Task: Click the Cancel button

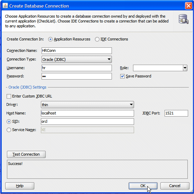Action: [x=175, y=186]
